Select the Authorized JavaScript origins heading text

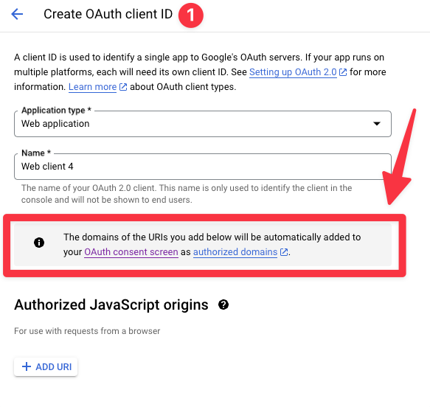tap(111, 305)
